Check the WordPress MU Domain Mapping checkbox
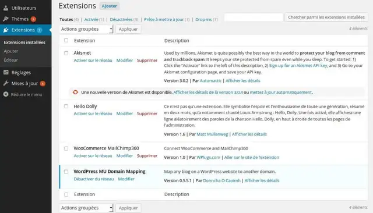 click(x=66, y=172)
